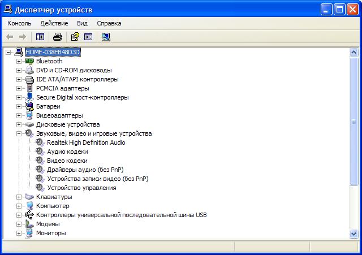Open the Вид menu
The width and height of the screenshot is (362, 255).
(82, 23)
